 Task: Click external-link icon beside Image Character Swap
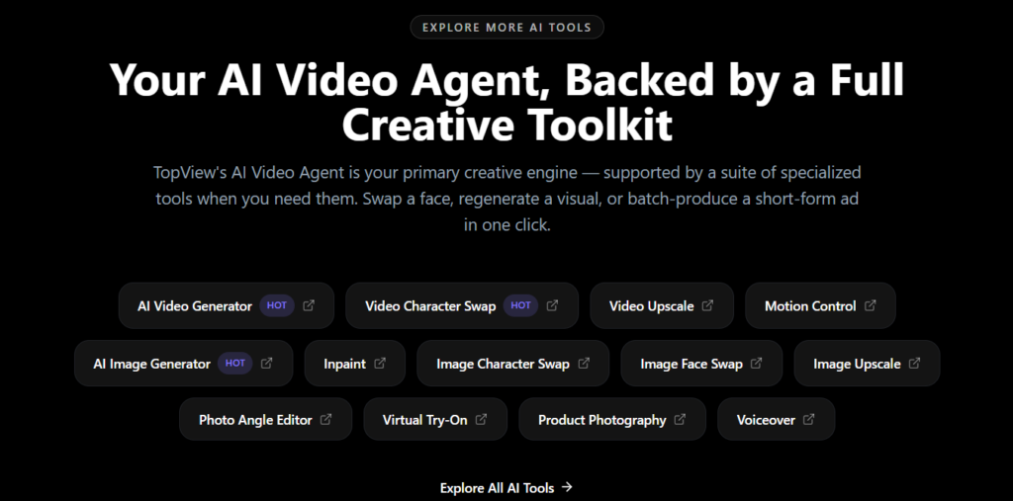coord(584,363)
